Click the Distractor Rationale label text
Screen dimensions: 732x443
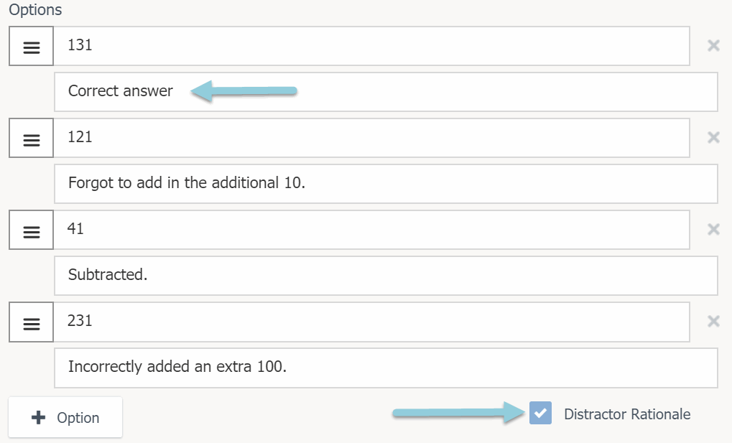(627, 414)
